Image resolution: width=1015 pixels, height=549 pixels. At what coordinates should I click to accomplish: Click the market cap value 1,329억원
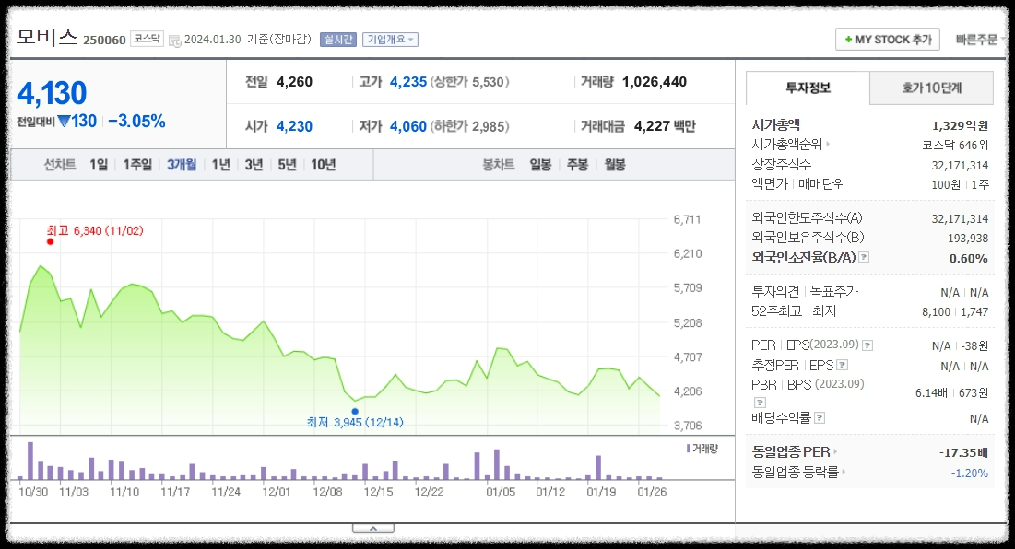pyautogui.click(x=960, y=125)
